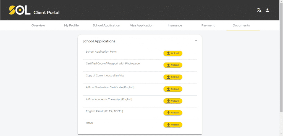The height and width of the screenshot is (136, 283).
Task: Upload Final Graduation Certificate document
Action: (173, 89)
